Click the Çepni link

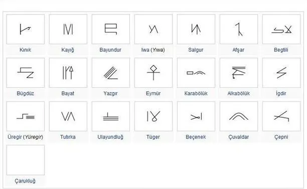281,137
